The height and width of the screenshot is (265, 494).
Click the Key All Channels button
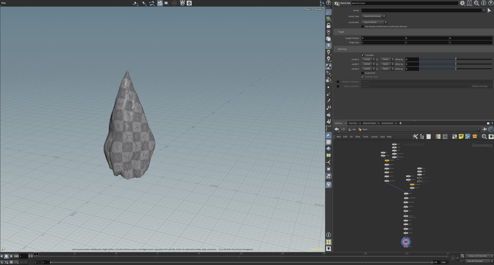pyautogui.click(x=478, y=261)
